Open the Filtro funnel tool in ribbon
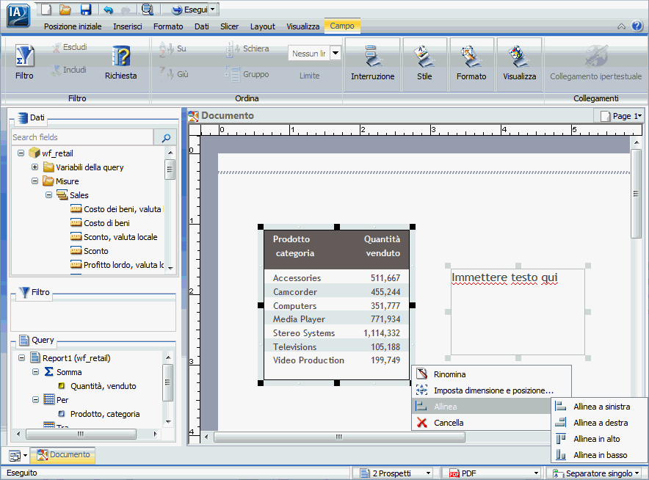Viewport: 649px width, 480px height. (x=24, y=62)
